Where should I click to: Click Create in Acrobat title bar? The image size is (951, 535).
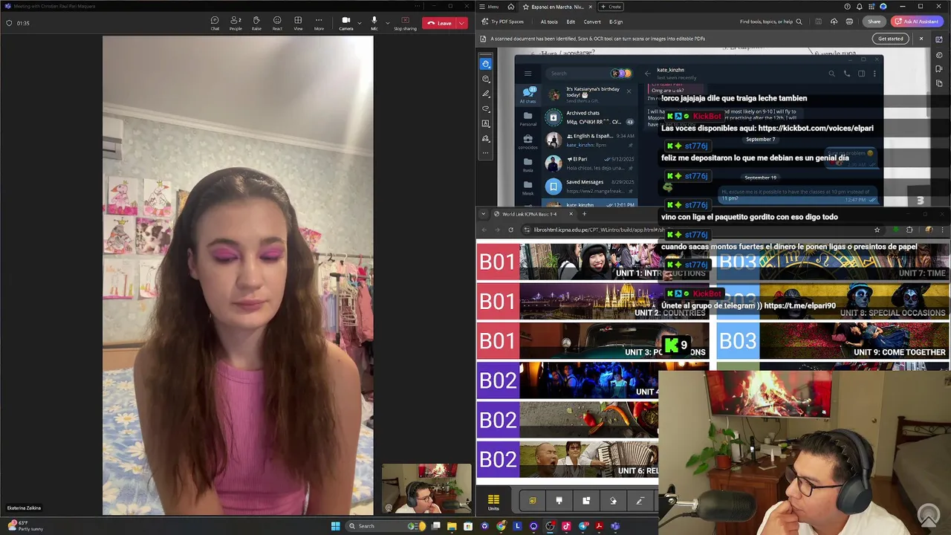611,7
